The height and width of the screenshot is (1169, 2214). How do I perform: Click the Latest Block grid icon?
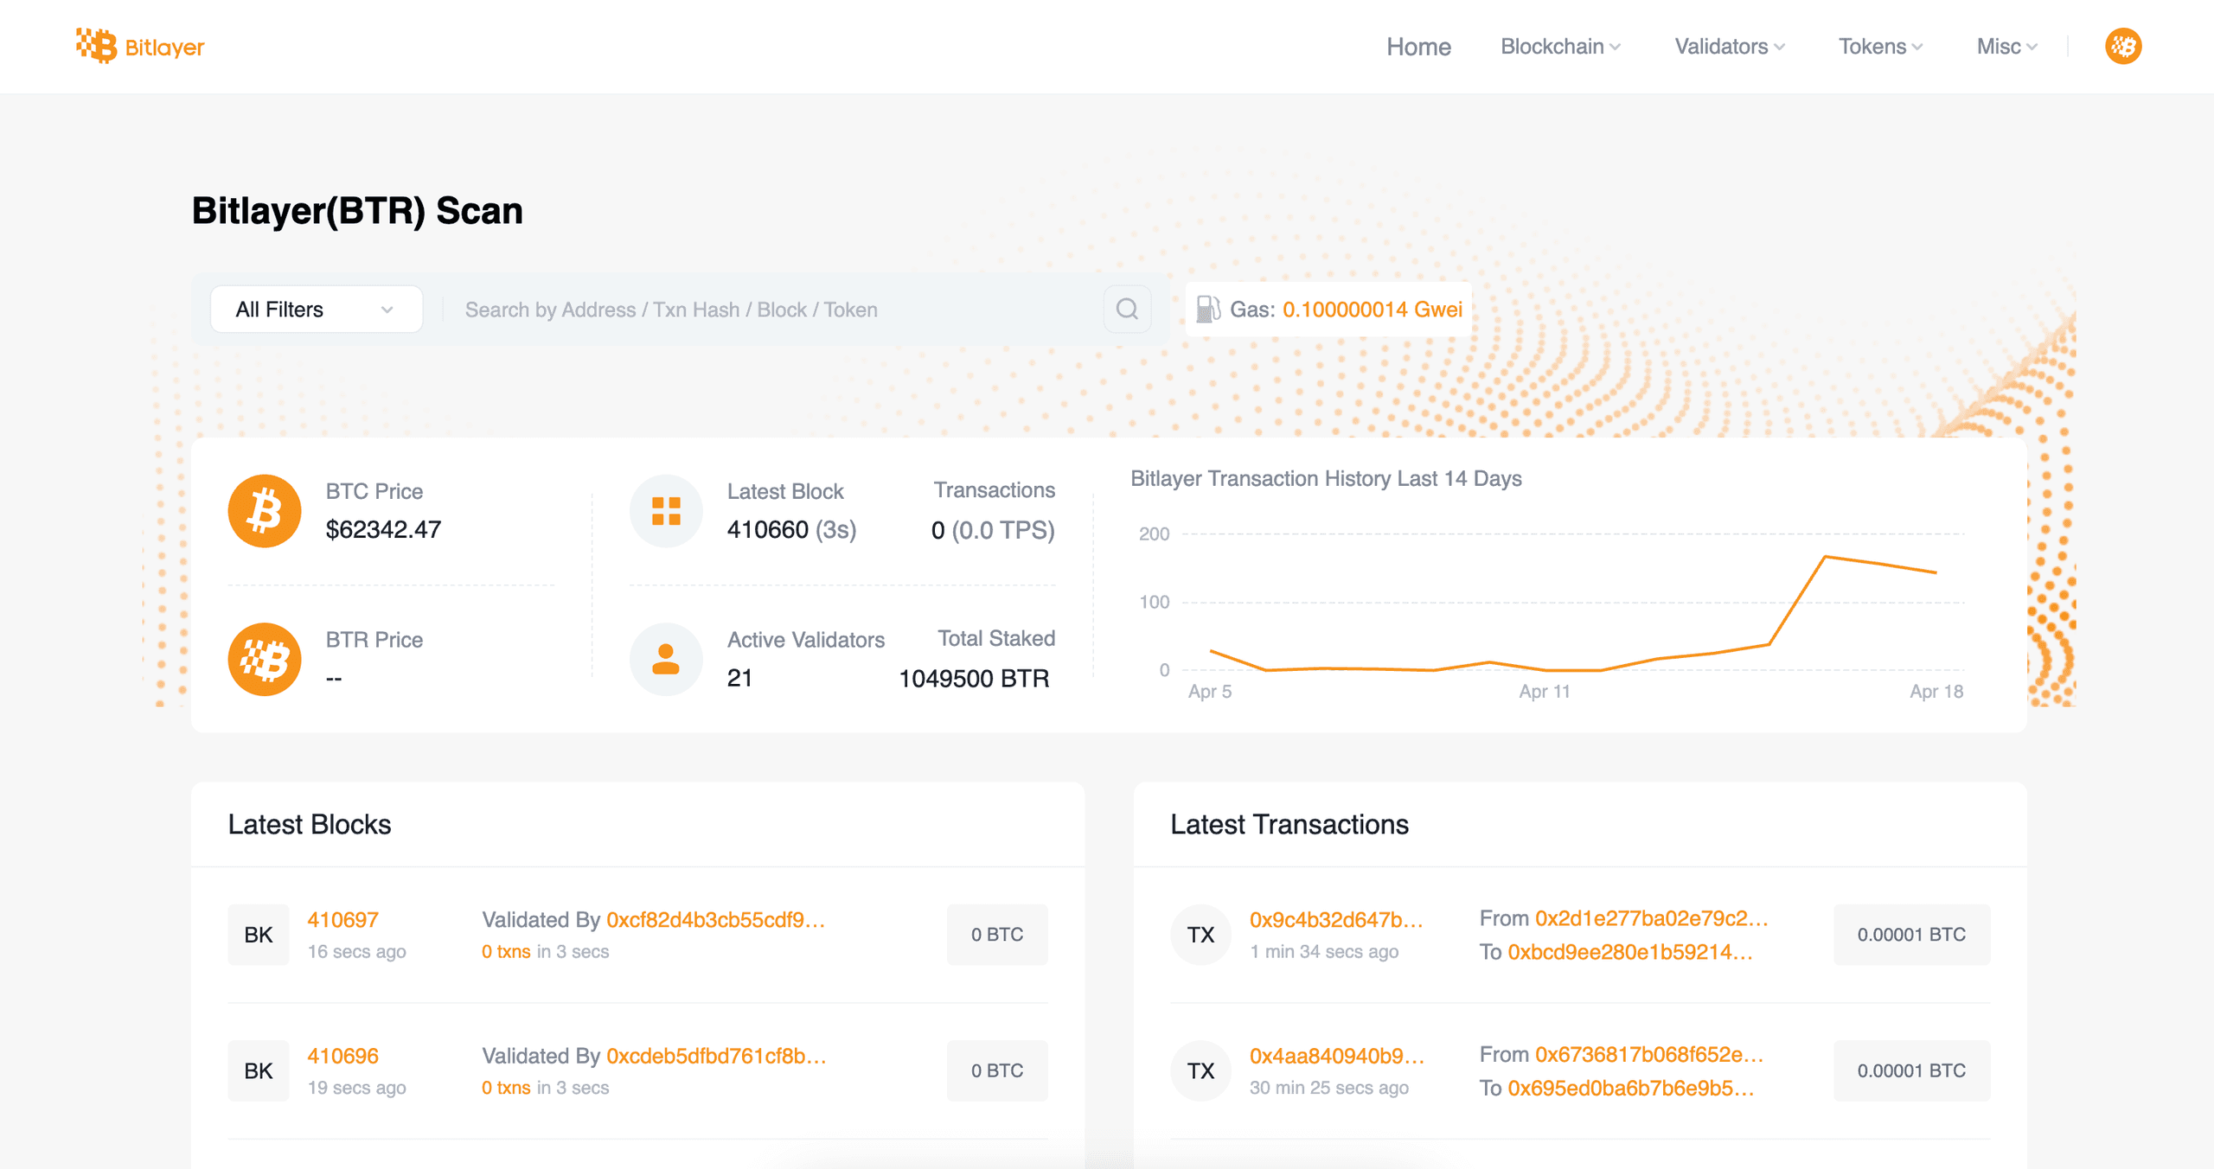[x=666, y=510]
